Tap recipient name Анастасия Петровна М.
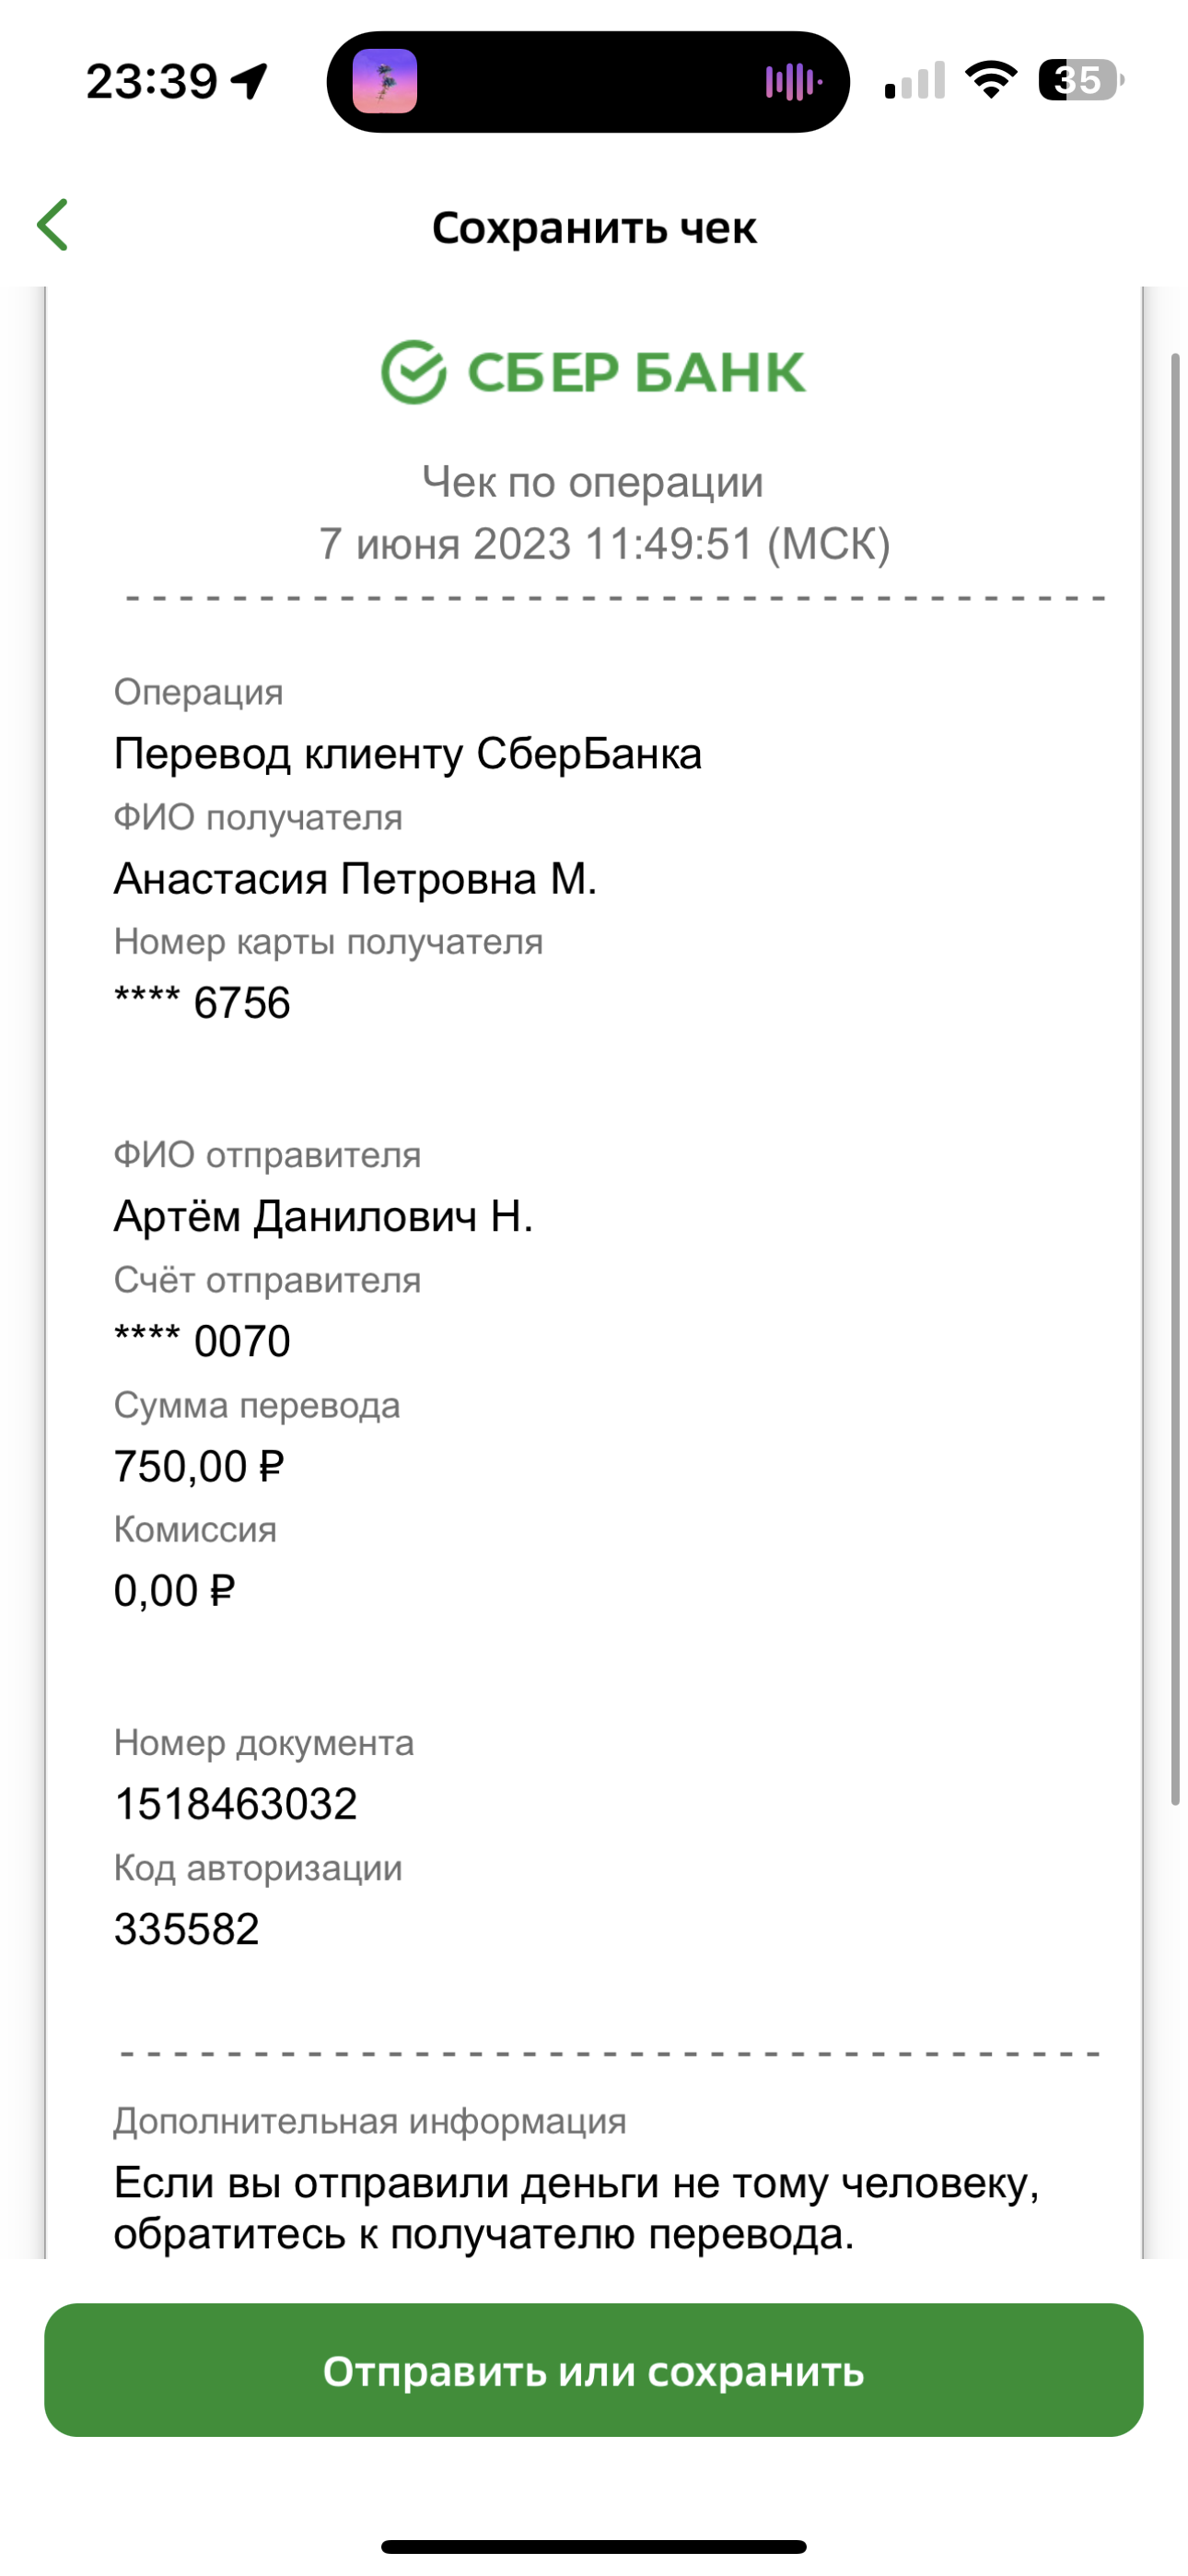The image size is (1188, 2576). (355, 879)
